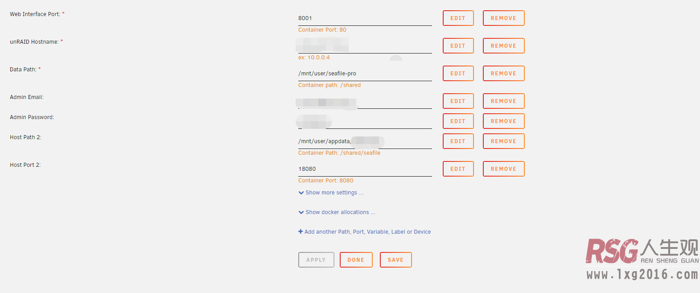Focus the Web Interface Port field showing 8001
This screenshot has height=293, width=700.
[x=365, y=18]
